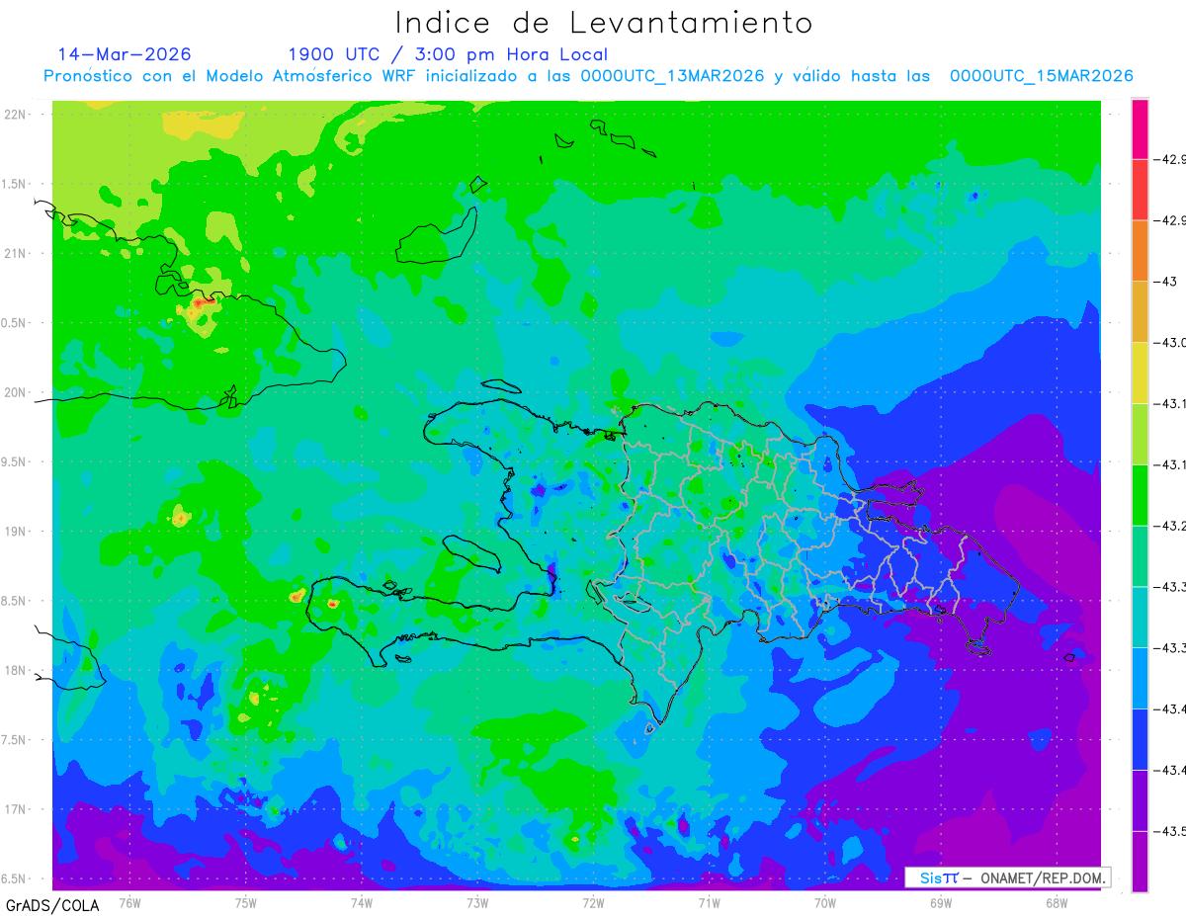Click the 'ONAMET/REP.DOM.' credit box

tap(1008, 877)
